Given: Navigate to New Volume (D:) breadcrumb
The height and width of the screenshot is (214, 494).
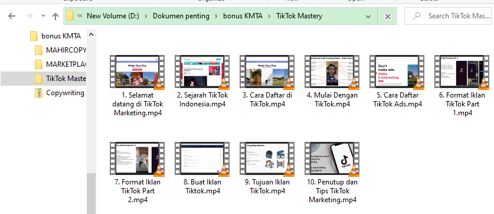Looking at the screenshot, I should [x=113, y=16].
